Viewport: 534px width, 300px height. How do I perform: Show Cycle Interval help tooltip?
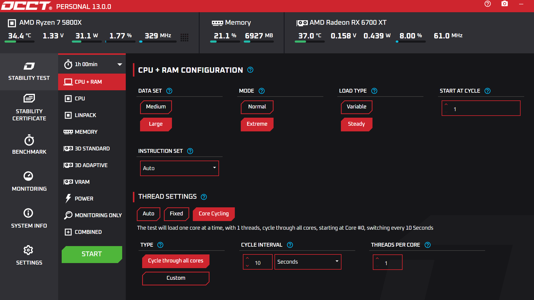coord(290,245)
